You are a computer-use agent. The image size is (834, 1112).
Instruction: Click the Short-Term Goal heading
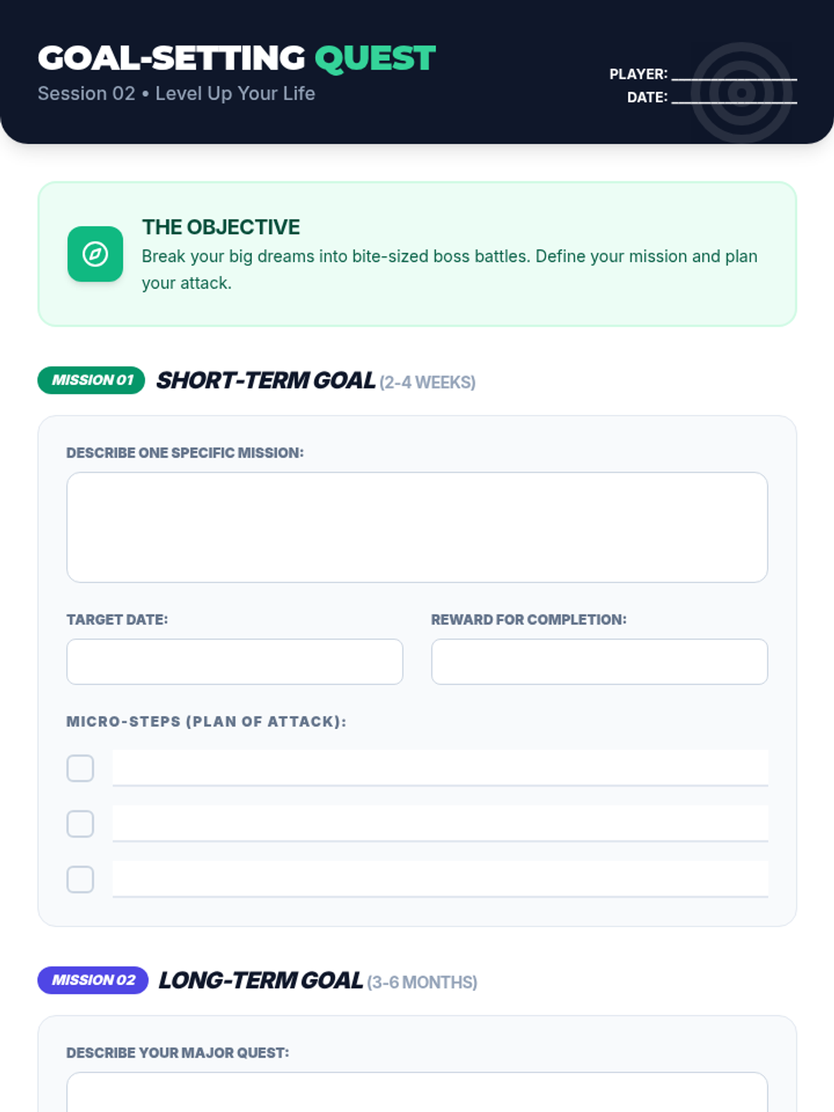(x=265, y=381)
